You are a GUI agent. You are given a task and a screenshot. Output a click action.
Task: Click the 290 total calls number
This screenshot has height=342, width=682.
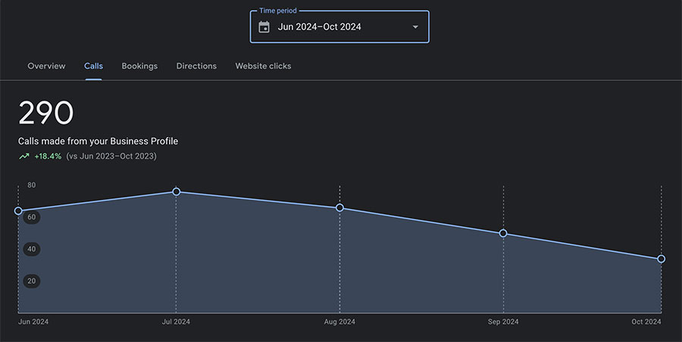point(45,113)
